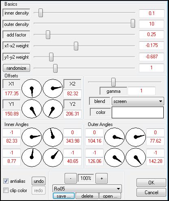Disable the antialias checkbox

point(6,181)
